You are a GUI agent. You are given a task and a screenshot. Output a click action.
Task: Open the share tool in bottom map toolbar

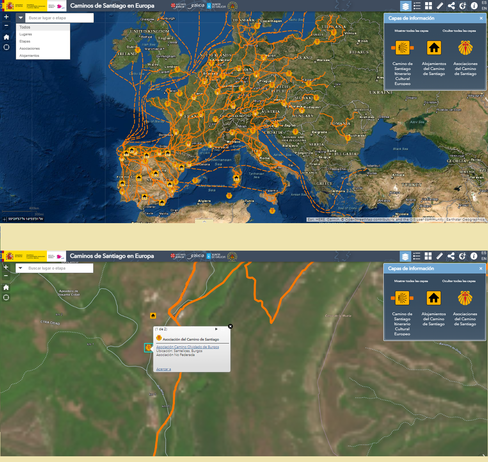(451, 256)
